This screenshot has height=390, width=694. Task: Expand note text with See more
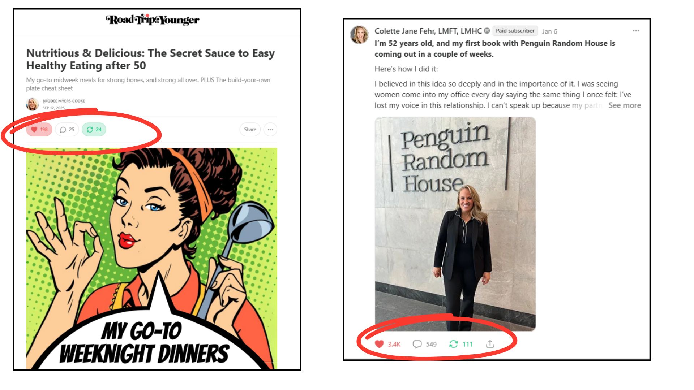click(625, 105)
